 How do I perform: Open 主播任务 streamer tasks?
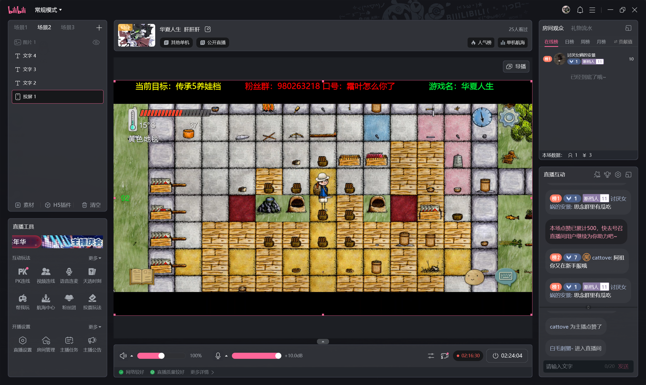click(x=69, y=344)
